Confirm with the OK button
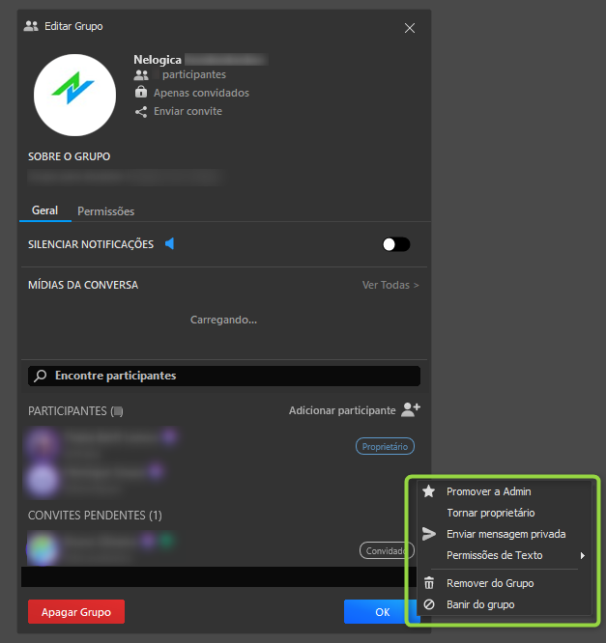 tap(382, 612)
